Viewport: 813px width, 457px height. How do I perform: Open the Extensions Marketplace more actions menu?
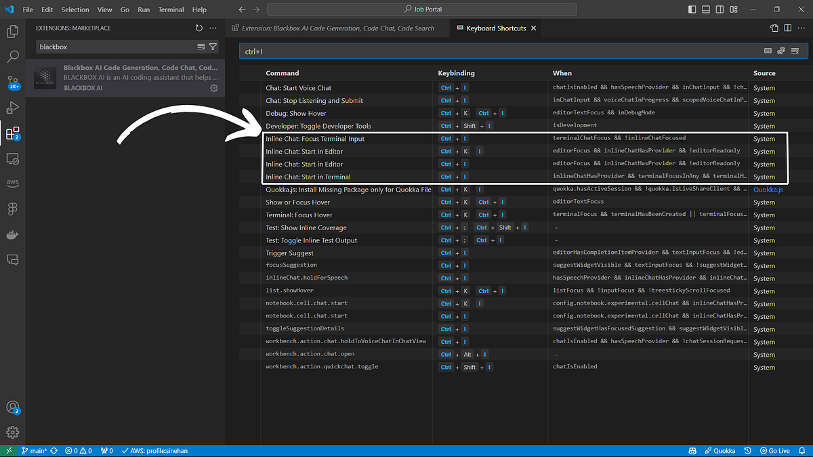pos(213,28)
